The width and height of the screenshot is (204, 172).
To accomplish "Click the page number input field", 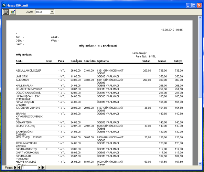I will [x=30, y=168].
